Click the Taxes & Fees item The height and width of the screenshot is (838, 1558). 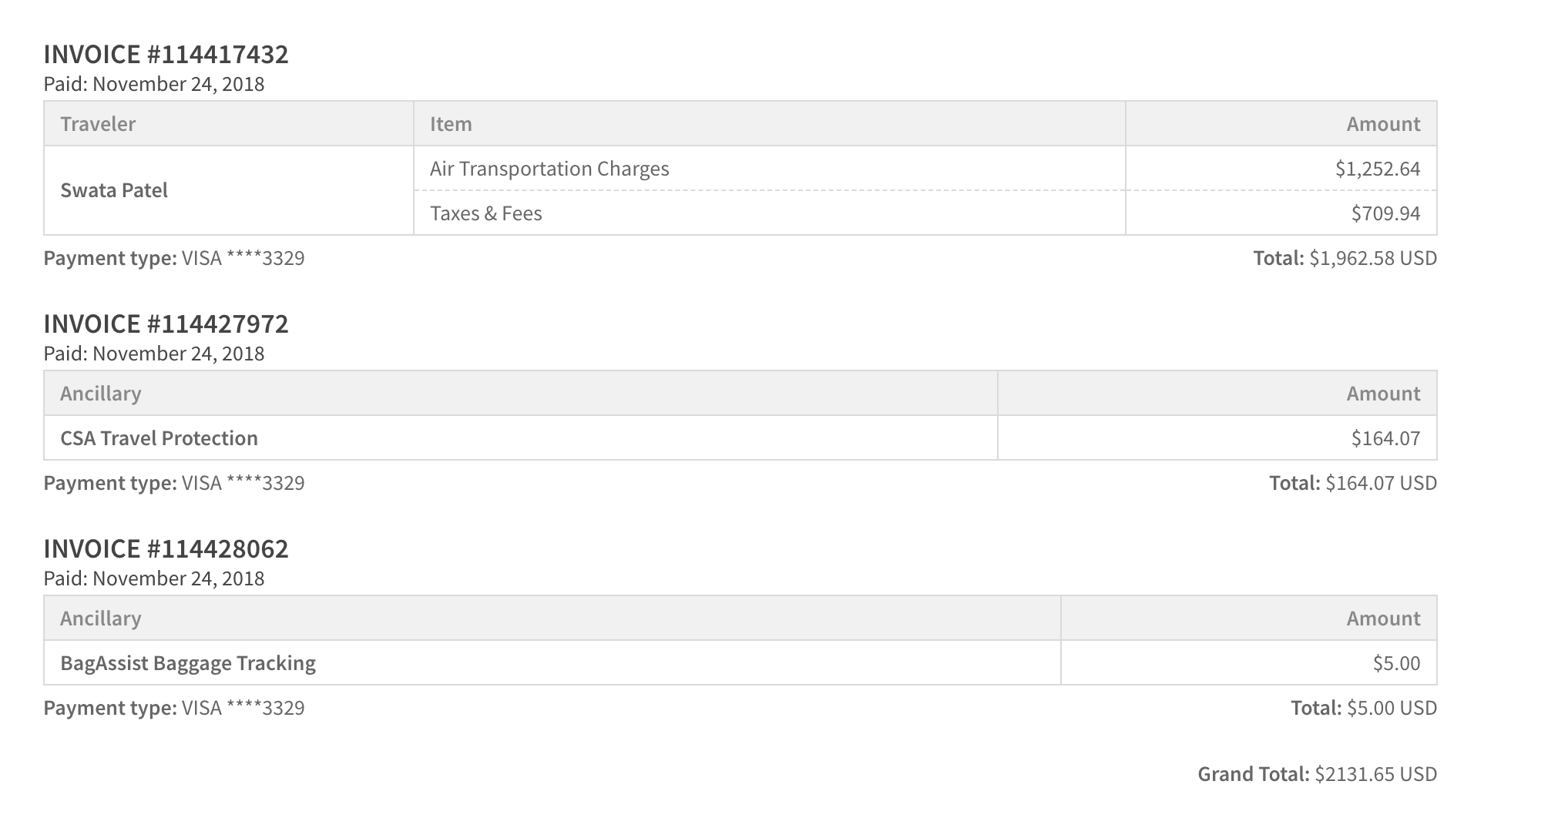(485, 213)
